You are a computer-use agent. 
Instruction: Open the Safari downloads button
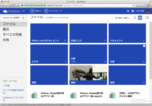[x=149, y=5]
